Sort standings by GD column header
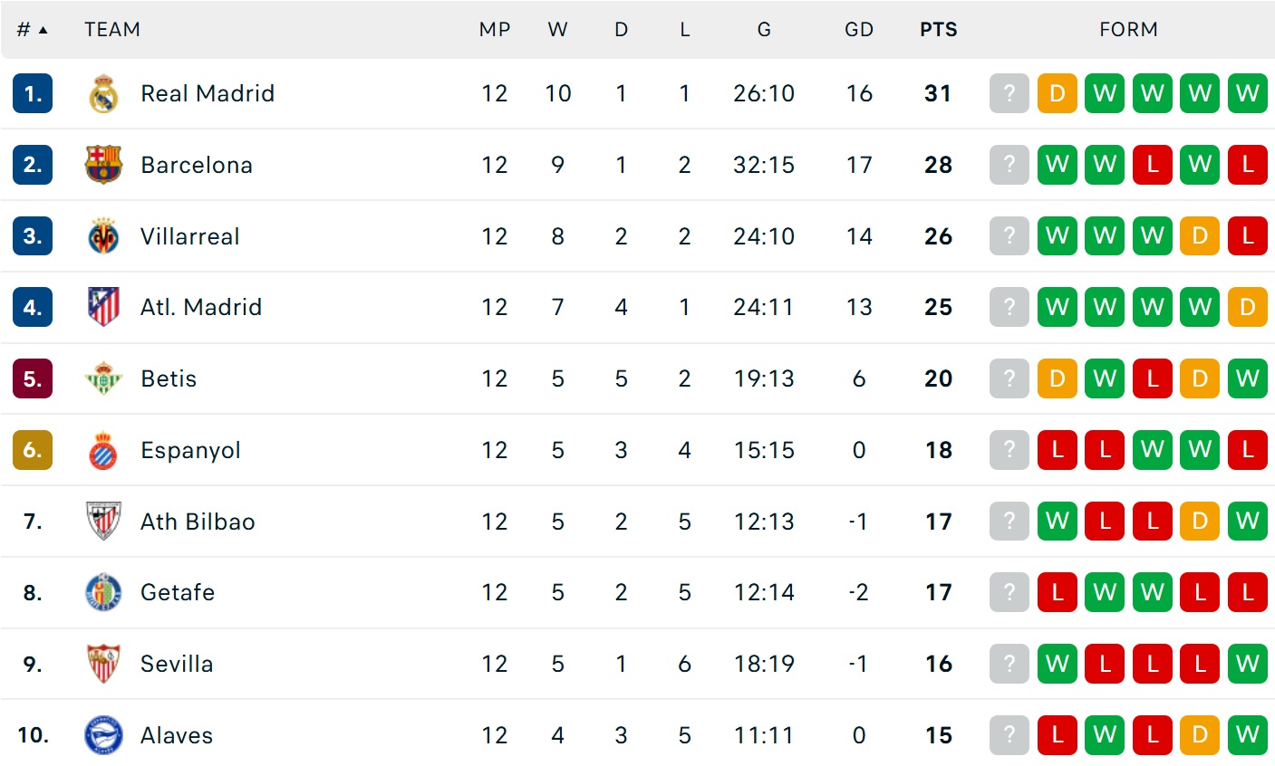This screenshot has width=1275, height=766. click(x=858, y=30)
